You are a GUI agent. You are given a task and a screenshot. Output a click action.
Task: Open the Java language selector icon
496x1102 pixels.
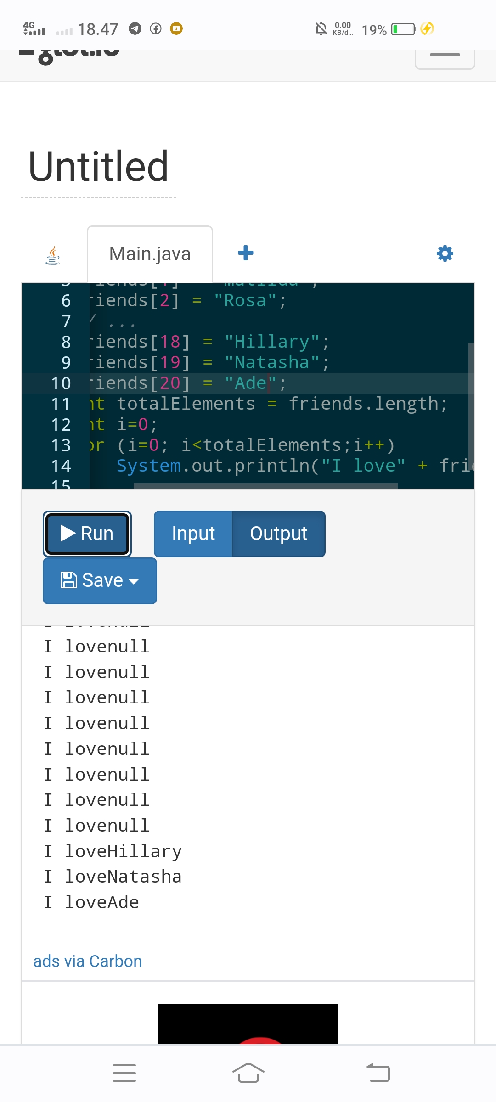[53, 255]
